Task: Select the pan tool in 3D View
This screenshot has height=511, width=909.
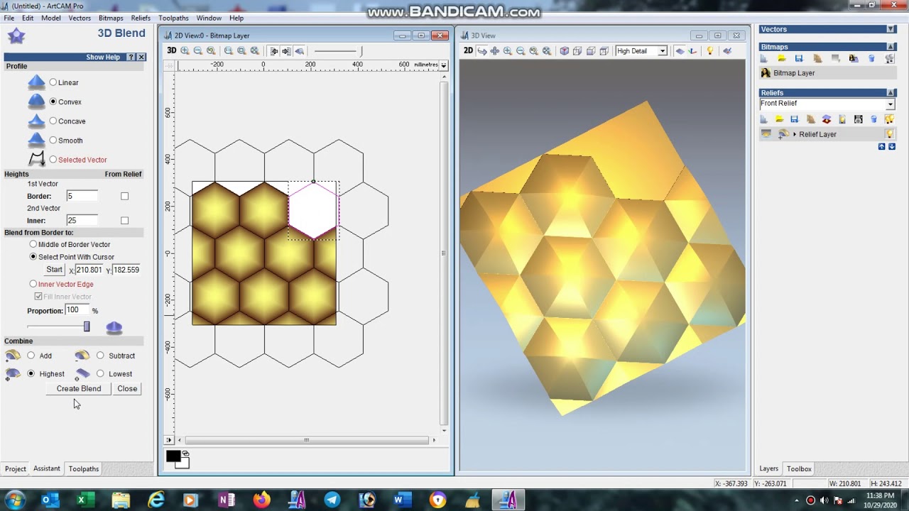Action: (x=495, y=51)
